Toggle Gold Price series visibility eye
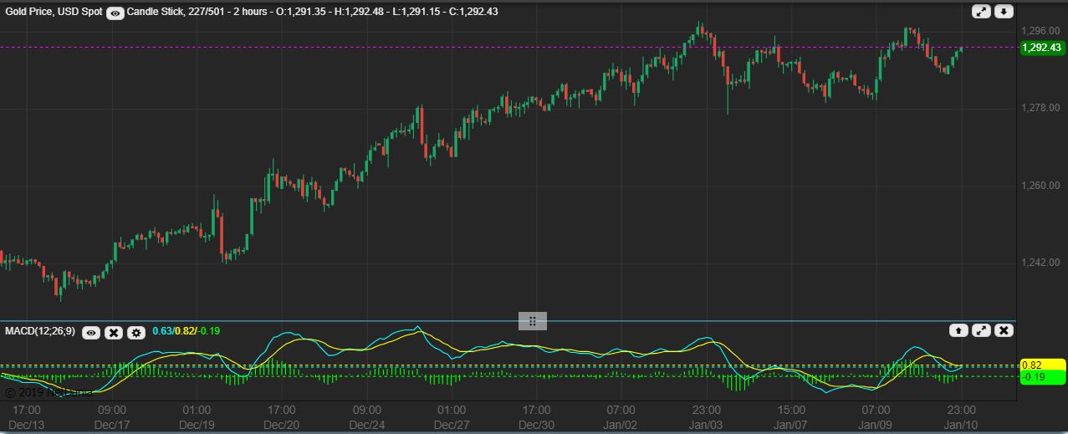Image resolution: width=1068 pixels, height=434 pixels. (116, 13)
